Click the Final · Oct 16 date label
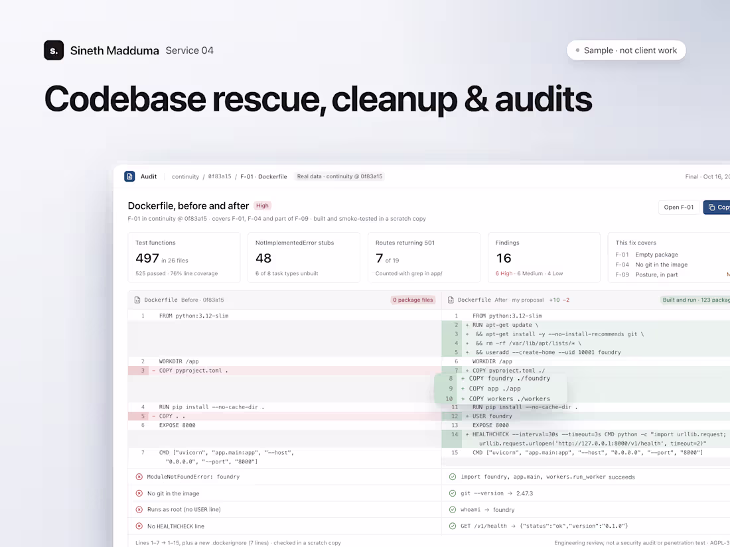 pos(707,177)
